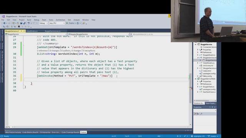Collapse the BoggleService project node

(196, 44)
